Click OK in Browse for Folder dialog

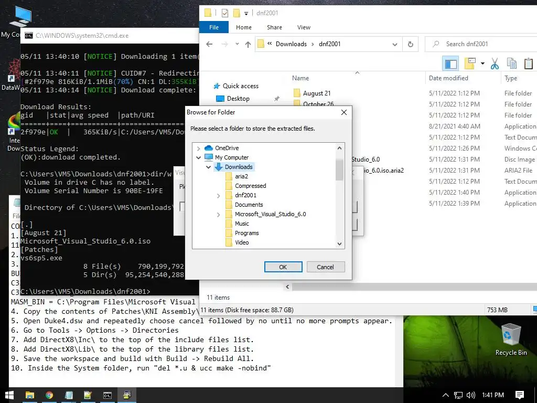tap(283, 267)
